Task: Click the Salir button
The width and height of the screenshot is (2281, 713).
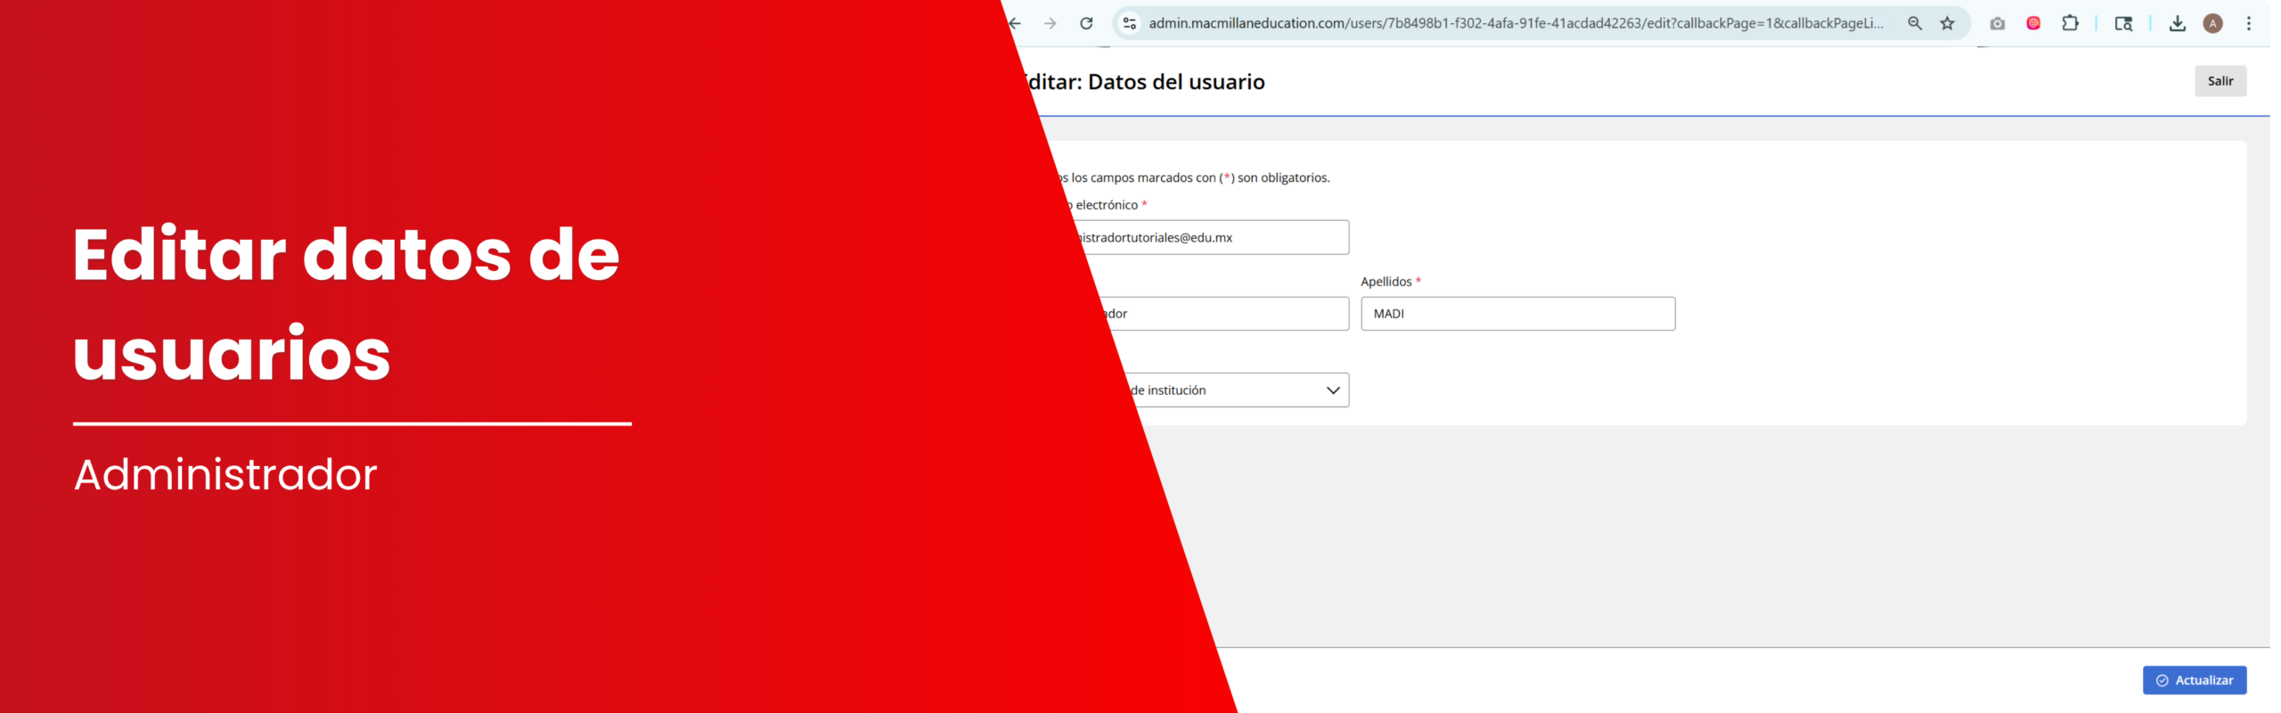Action: 2220,81
